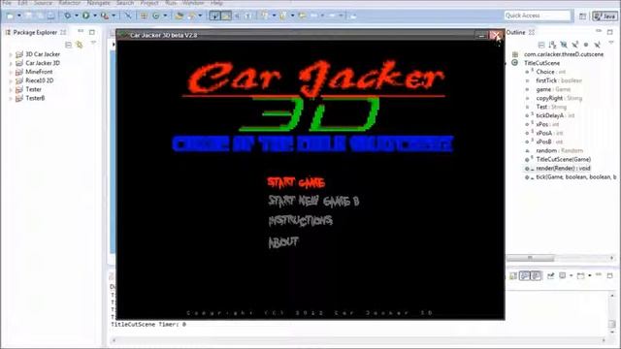
Task: Click INSTRUCTIONS in game menu
Action: point(300,220)
